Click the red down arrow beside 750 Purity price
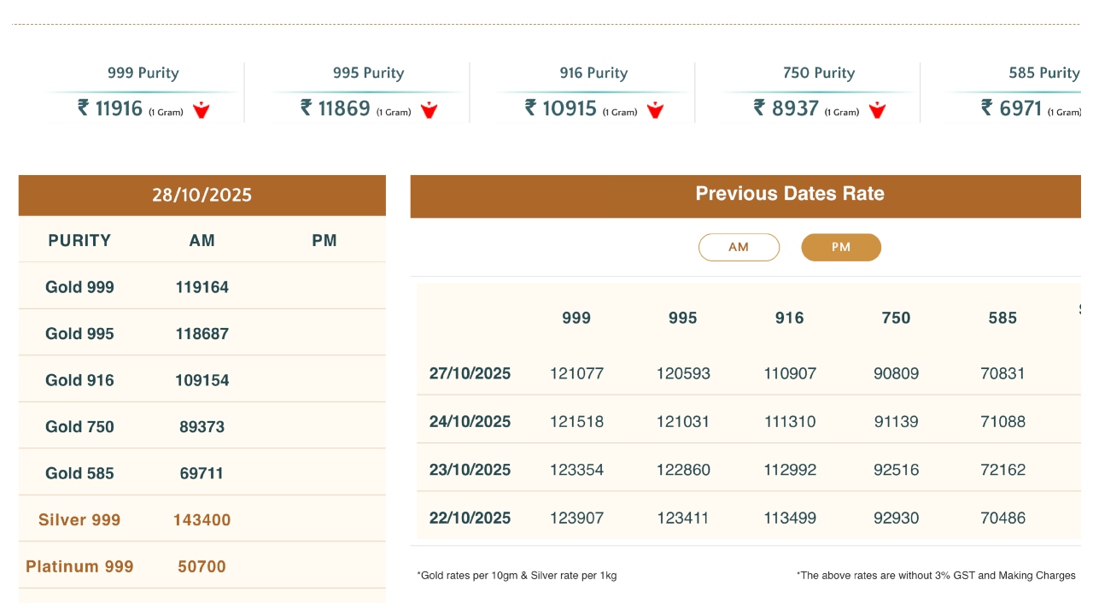This screenshot has width=1093, height=615. point(877,109)
